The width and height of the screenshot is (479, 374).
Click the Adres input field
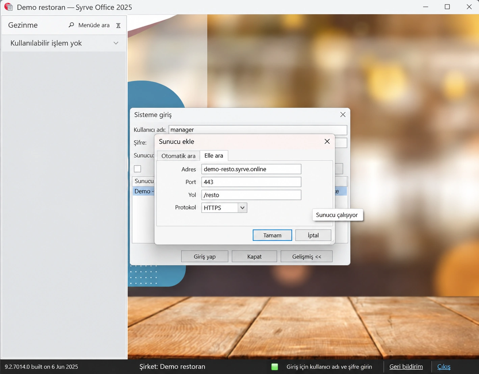[251, 169]
